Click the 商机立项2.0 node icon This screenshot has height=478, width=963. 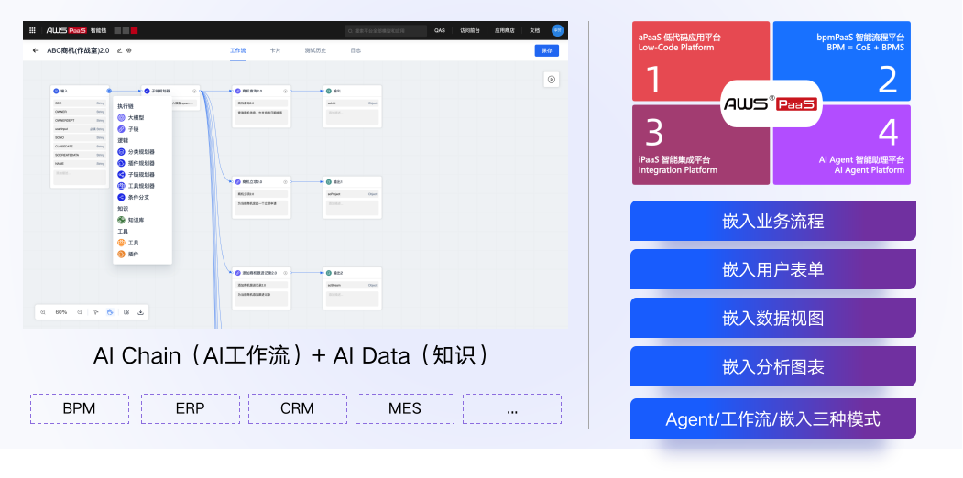click(x=237, y=182)
